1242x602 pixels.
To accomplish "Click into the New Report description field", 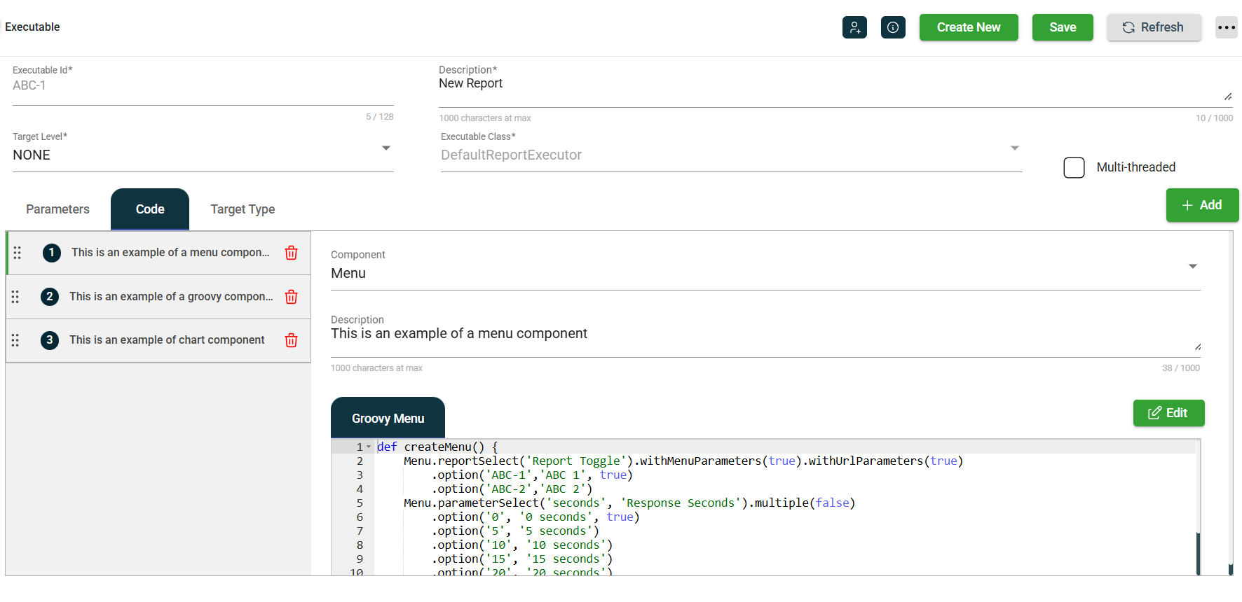I will (x=827, y=84).
